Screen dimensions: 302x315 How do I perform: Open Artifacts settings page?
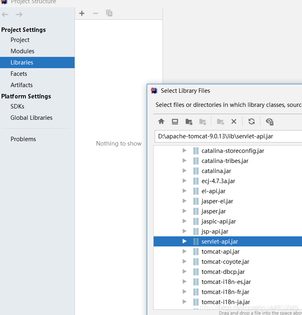click(21, 85)
